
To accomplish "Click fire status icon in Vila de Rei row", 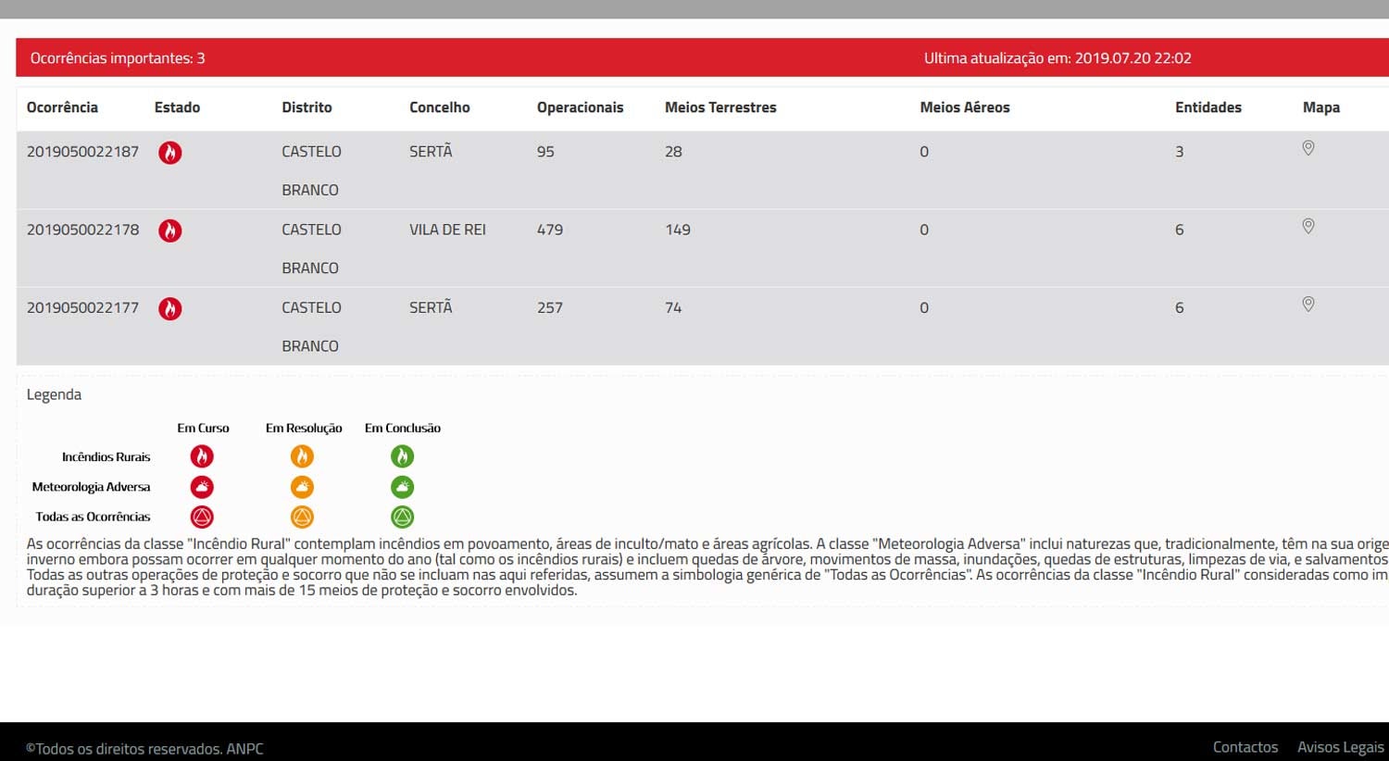I will pyautogui.click(x=169, y=231).
